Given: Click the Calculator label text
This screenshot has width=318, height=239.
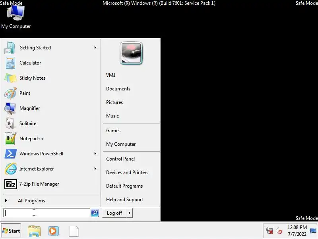Looking at the screenshot, I should [30, 63].
